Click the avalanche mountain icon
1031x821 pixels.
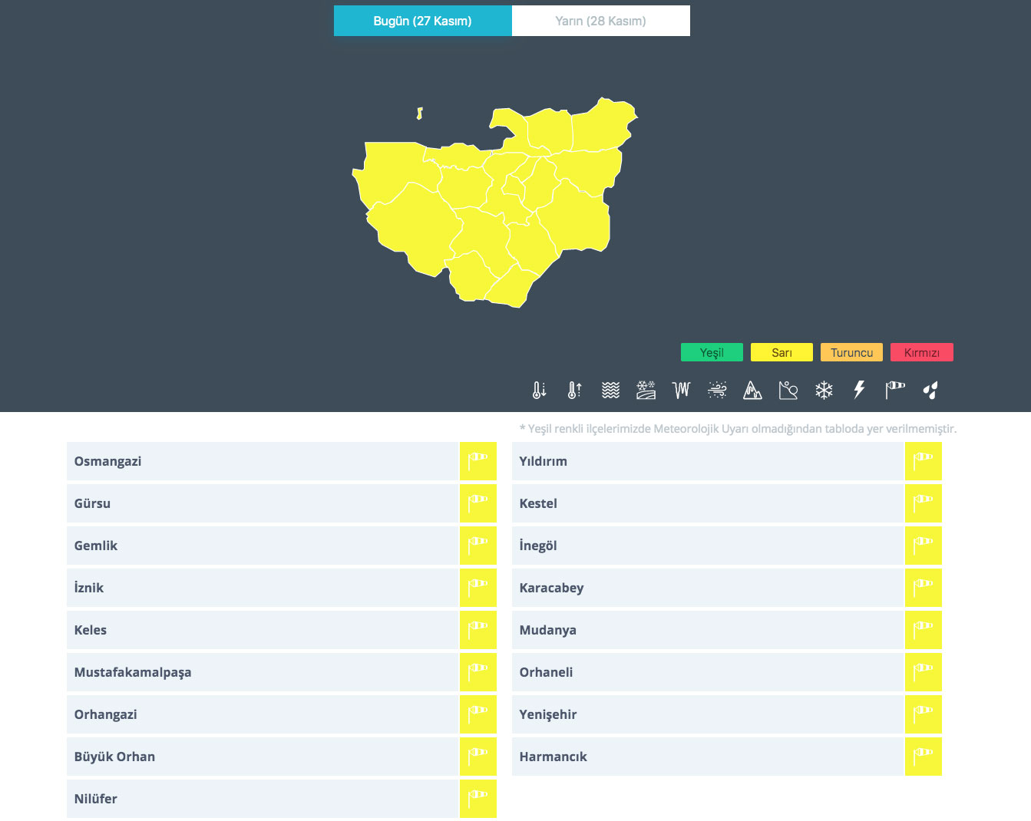752,391
